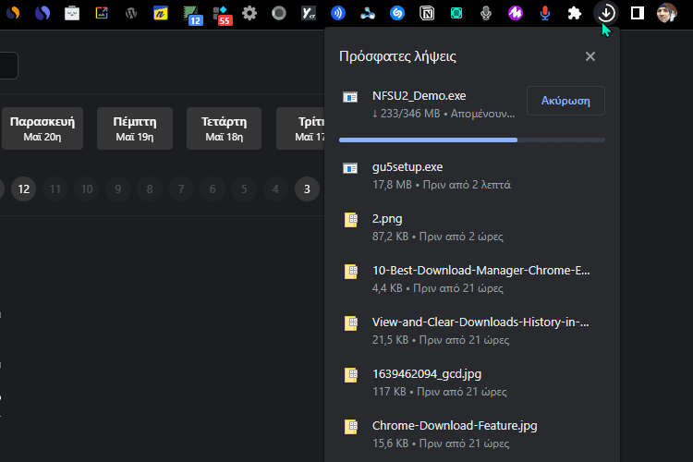The height and width of the screenshot is (462, 693).
Task: Select number 12 circle
Action: [x=23, y=189]
